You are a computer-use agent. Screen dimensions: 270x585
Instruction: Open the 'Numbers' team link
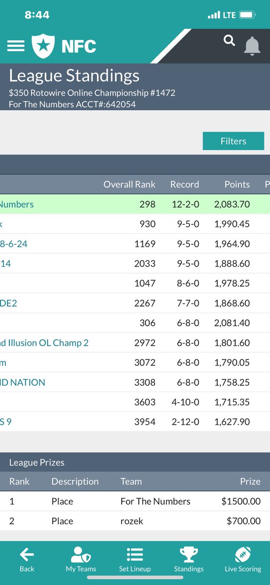pyautogui.click(x=17, y=204)
